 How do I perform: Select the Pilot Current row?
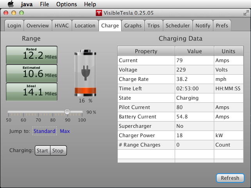click(180, 107)
